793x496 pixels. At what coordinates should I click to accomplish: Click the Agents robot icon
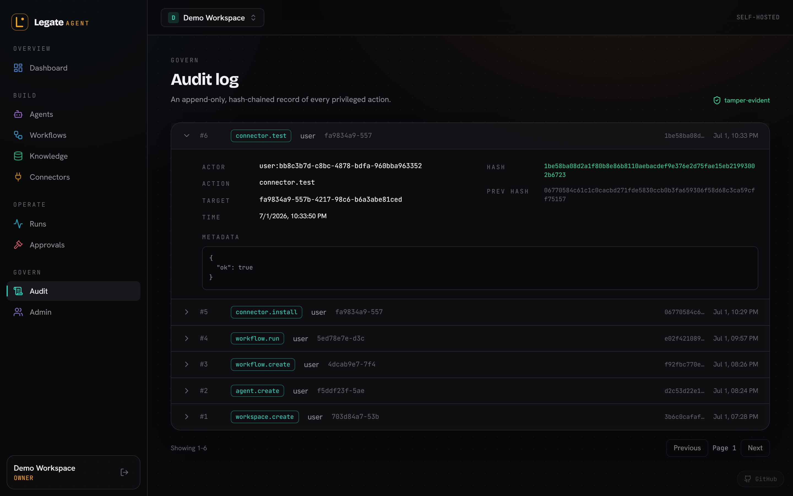click(18, 114)
